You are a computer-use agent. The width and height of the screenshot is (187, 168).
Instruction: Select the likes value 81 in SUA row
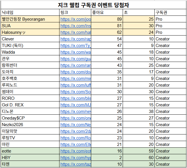[x=107, y=26]
